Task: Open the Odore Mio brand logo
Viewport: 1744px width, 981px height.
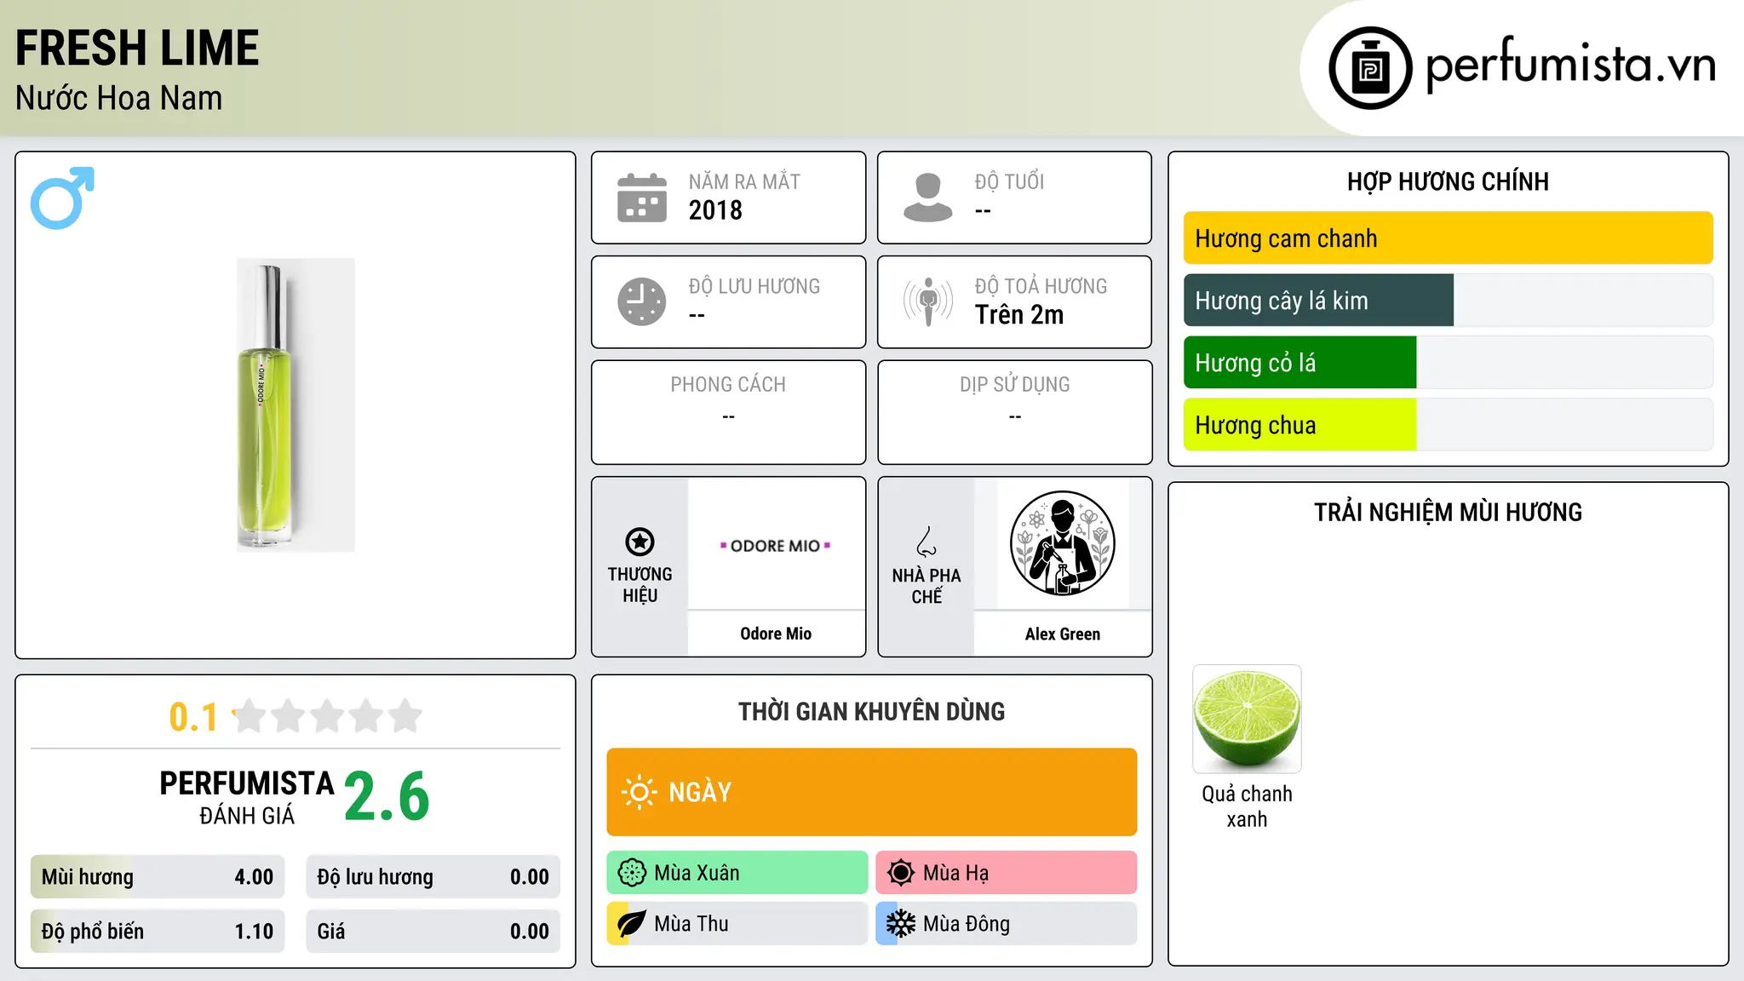Action: pos(776,545)
